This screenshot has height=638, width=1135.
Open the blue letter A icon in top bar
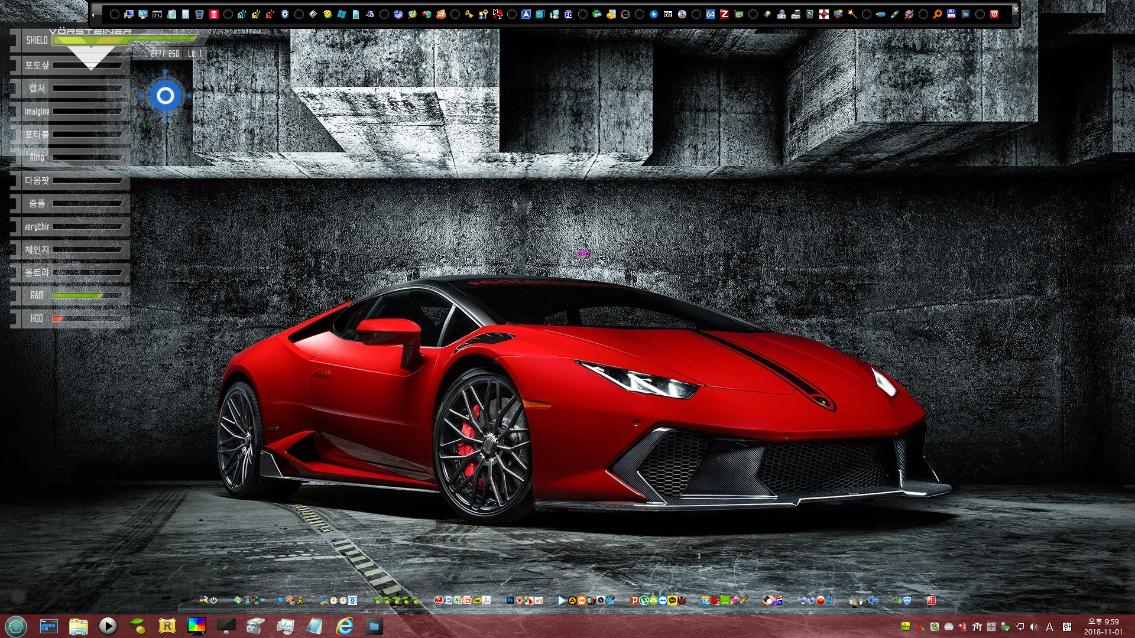click(526, 14)
